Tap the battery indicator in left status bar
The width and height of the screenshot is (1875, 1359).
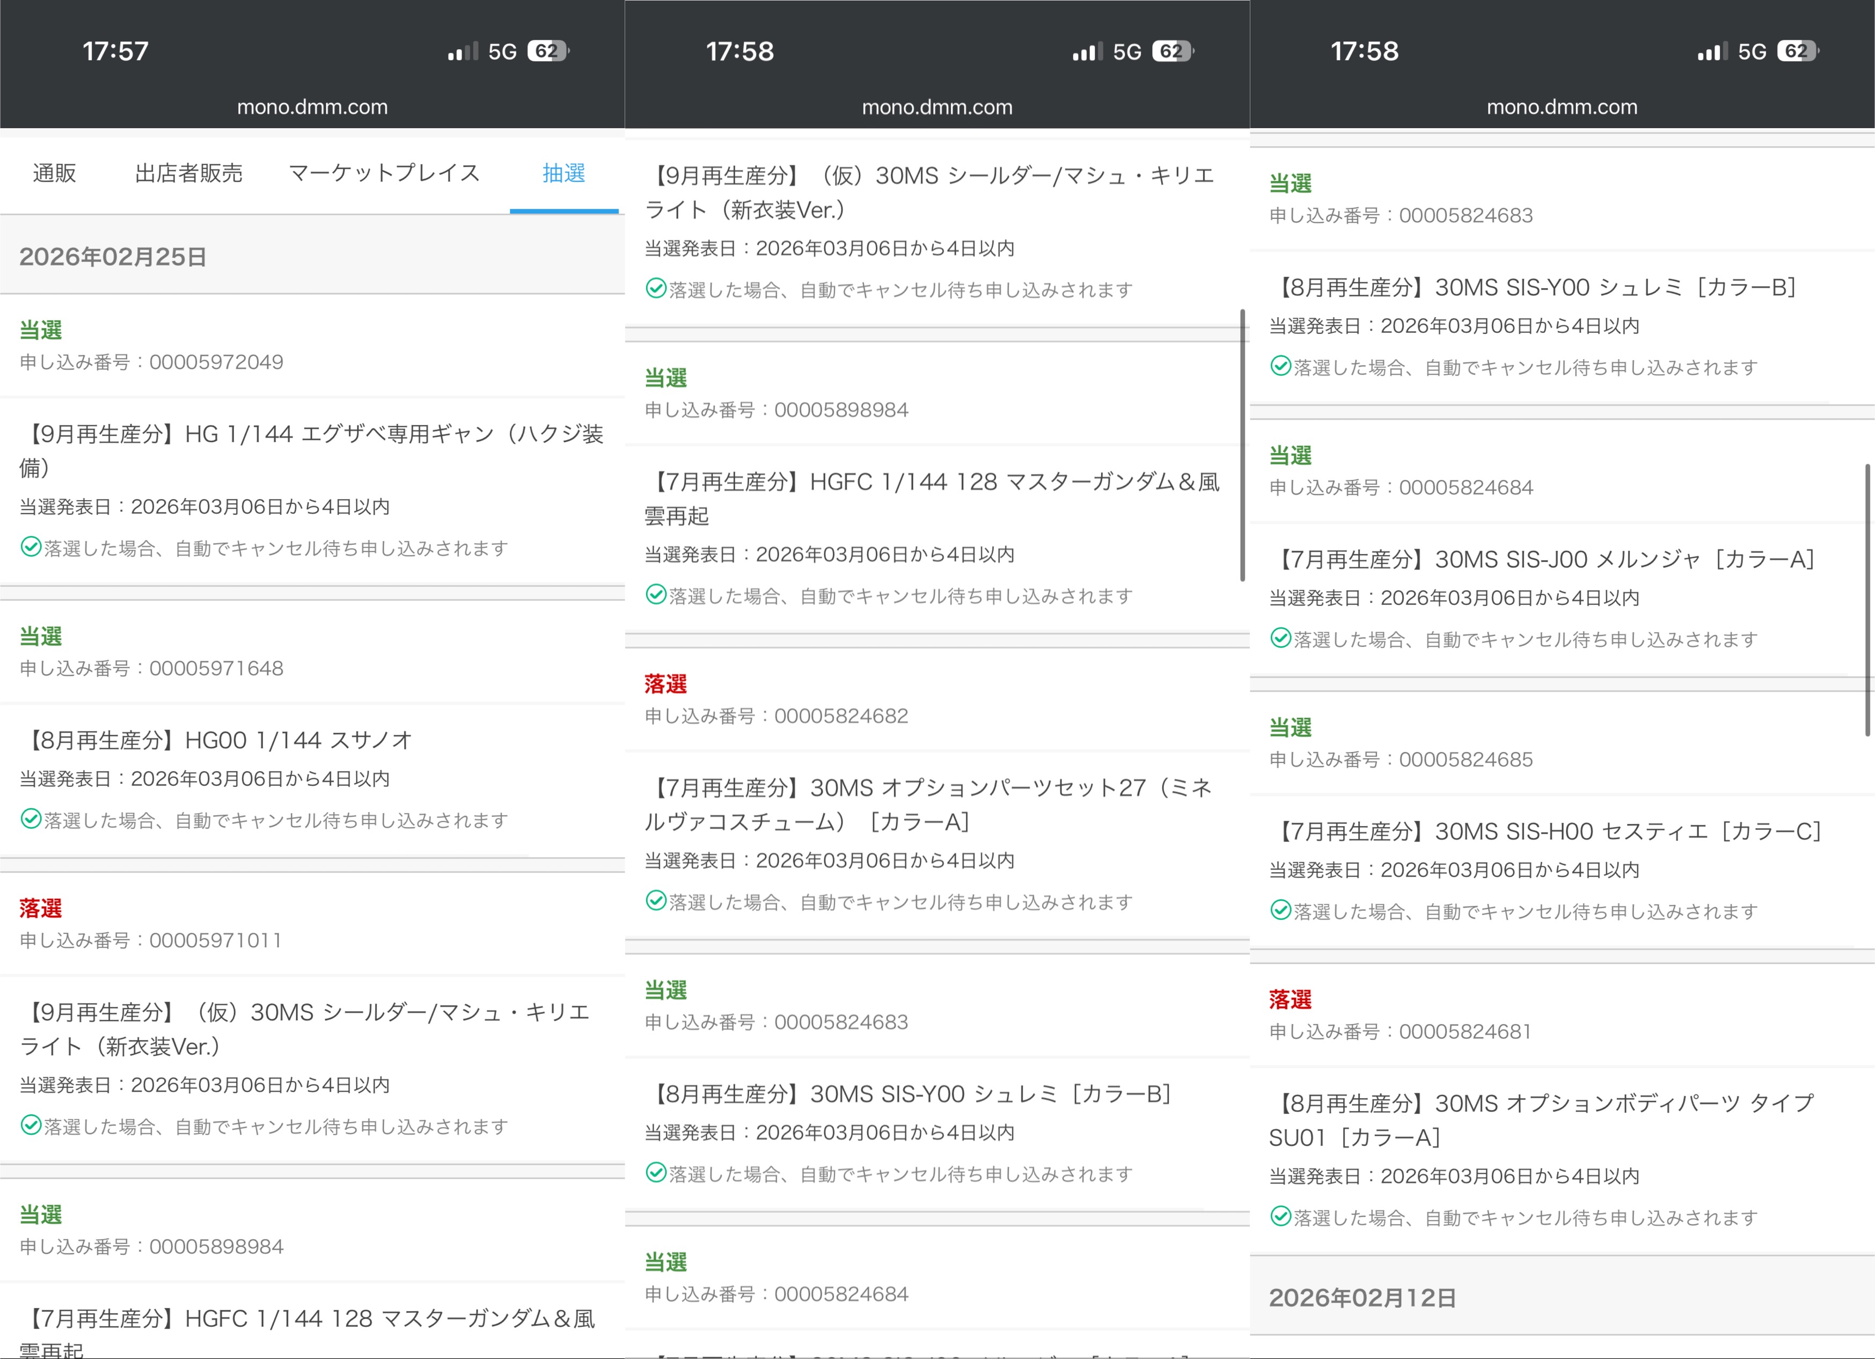tap(547, 51)
